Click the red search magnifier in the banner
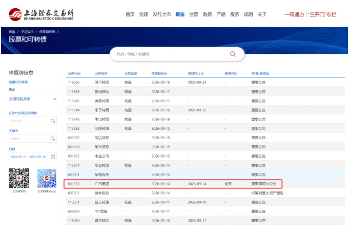Viewport: 349px width, 232px height. click(x=233, y=54)
